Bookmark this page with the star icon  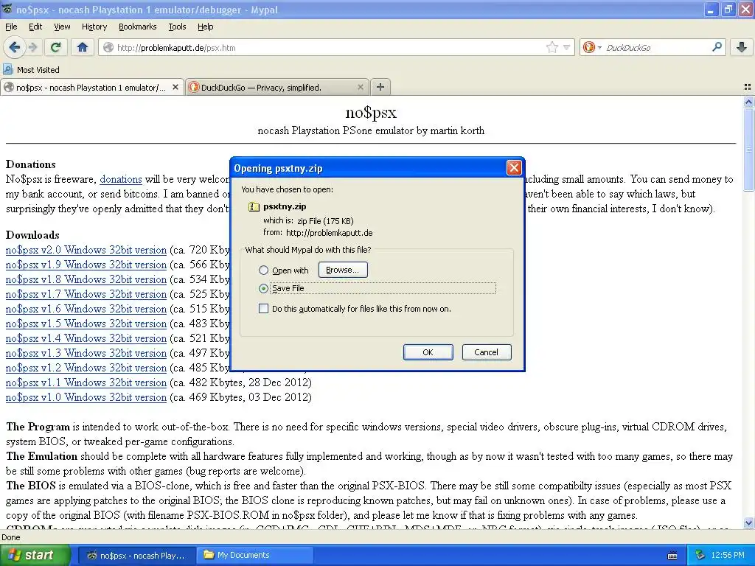tap(552, 47)
